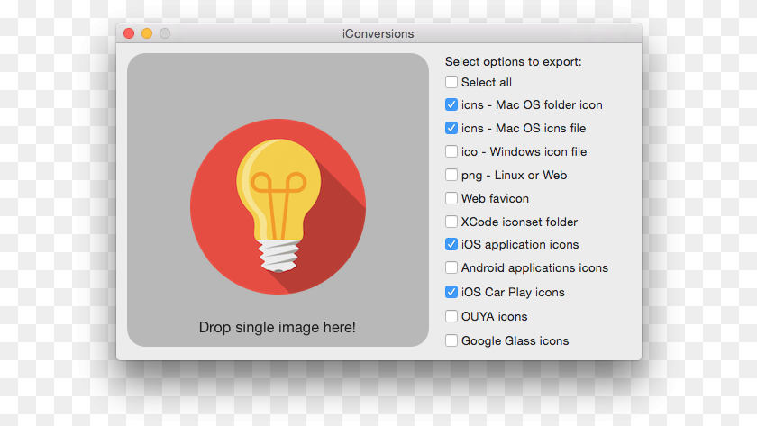Viewport: 757px width, 426px height.
Task: Click the 'Drop single image here!' text
Action: point(278,327)
